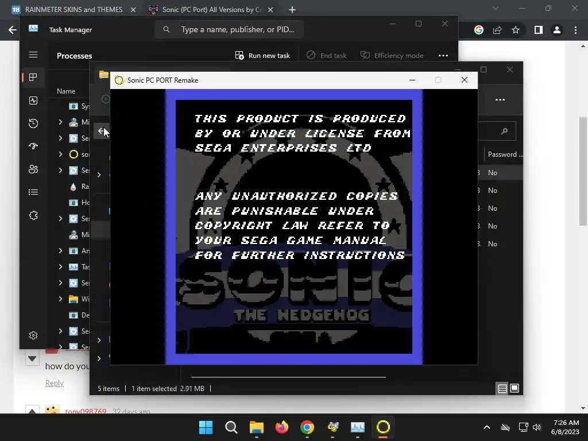Close the Sonic (PC Port) browser tab
588x441 pixels.
(270, 10)
